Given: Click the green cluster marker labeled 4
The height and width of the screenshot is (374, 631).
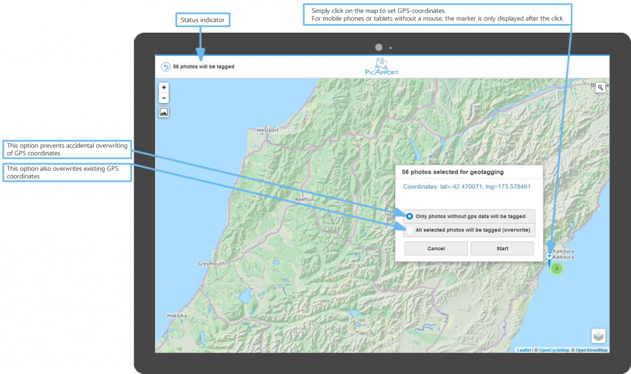Looking at the screenshot, I should tap(556, 269).
